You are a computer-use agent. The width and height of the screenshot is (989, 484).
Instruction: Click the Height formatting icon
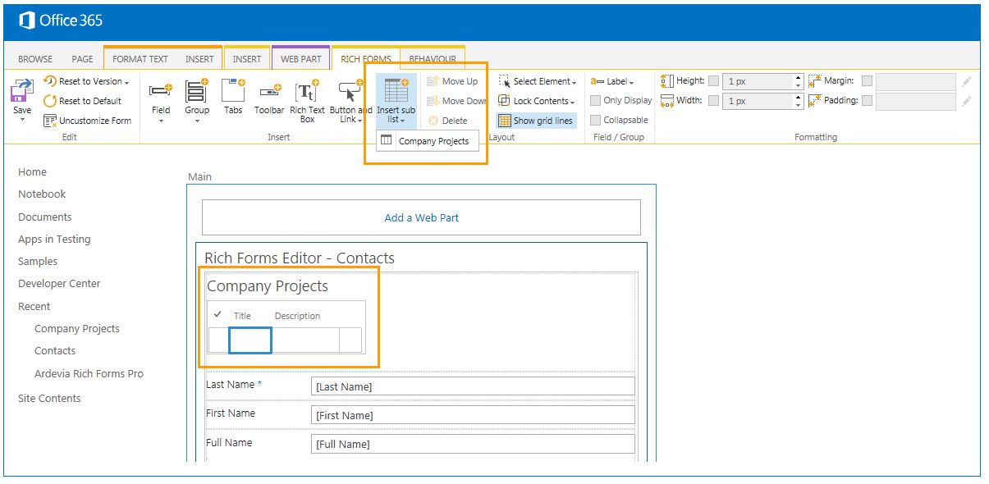pos(667,80)
